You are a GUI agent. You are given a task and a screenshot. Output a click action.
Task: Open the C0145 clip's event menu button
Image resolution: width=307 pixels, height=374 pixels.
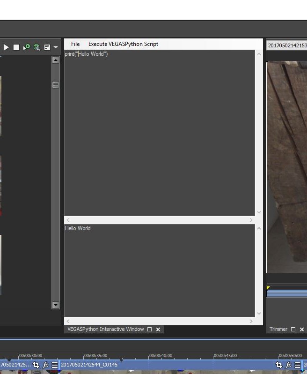pos(297,365)
